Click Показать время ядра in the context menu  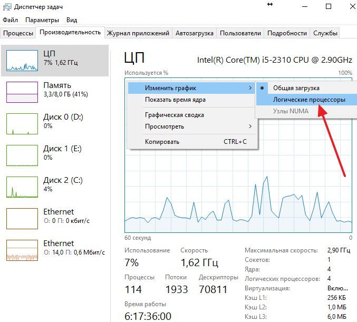pyautogui.click(x=175, y=100)
